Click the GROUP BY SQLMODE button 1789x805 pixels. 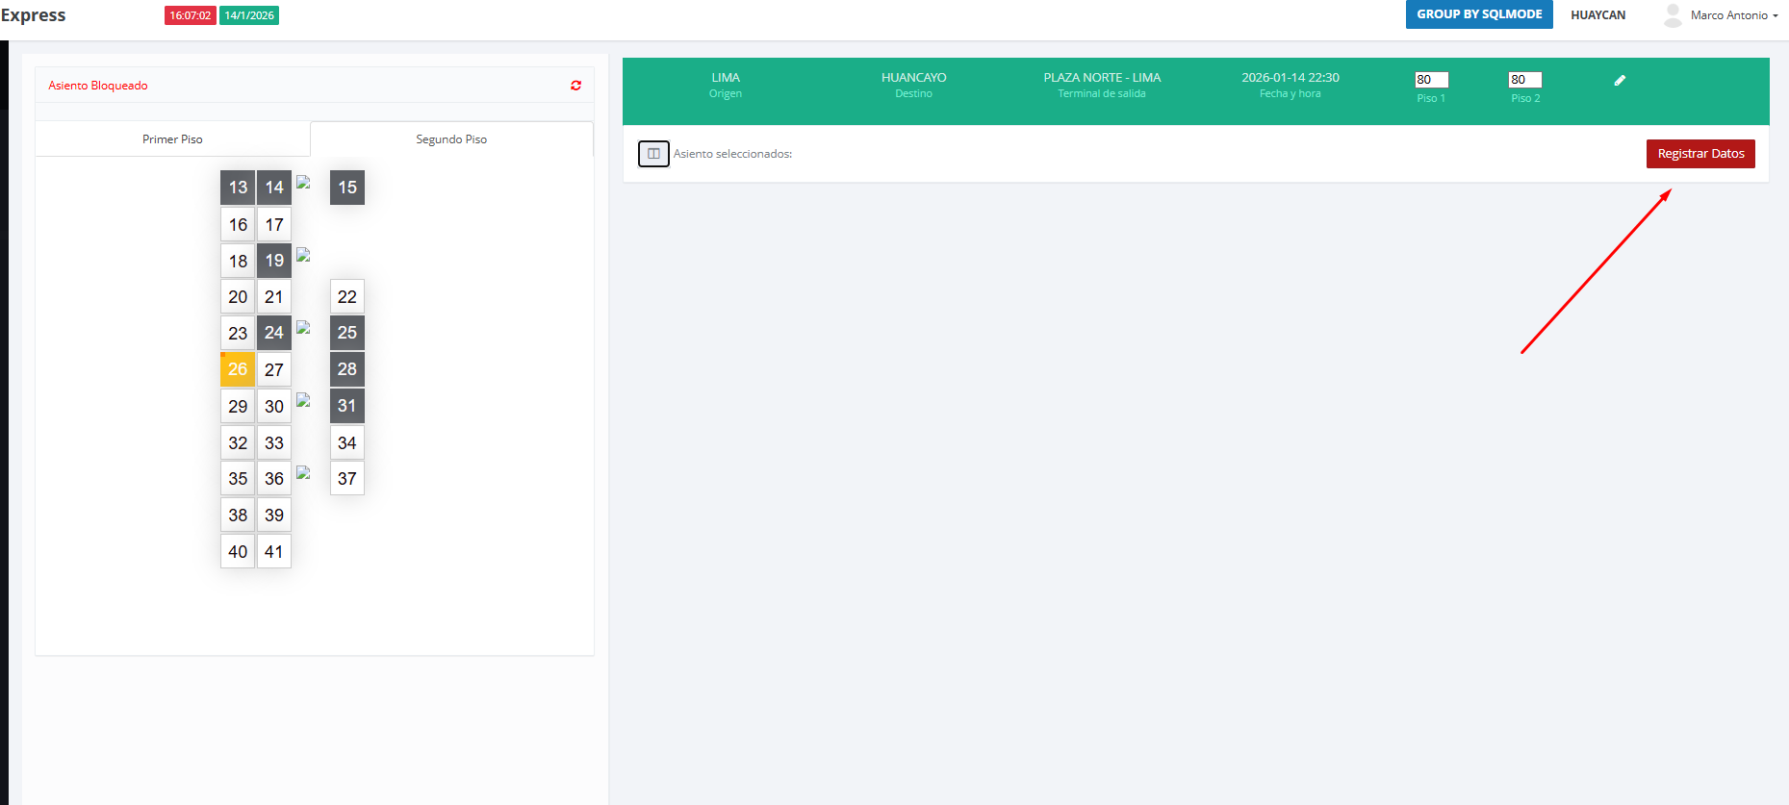click(1479, 14)
